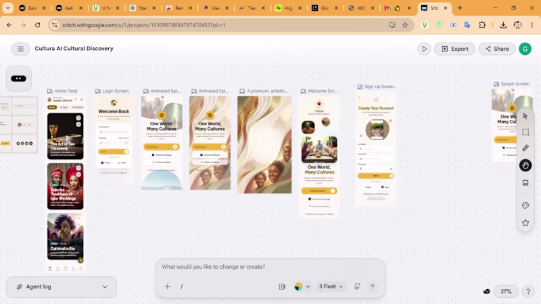This screenshot has width=541, height=304.
Task: Click the slash command button
Action: point(182,286)
